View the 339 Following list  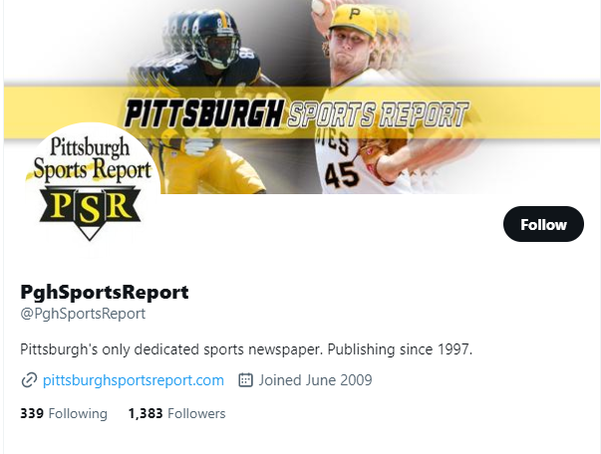pos(64,413)
